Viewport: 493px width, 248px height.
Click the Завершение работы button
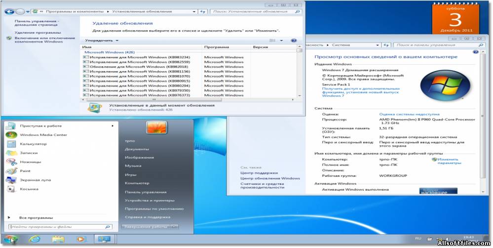tap(145, 227)
